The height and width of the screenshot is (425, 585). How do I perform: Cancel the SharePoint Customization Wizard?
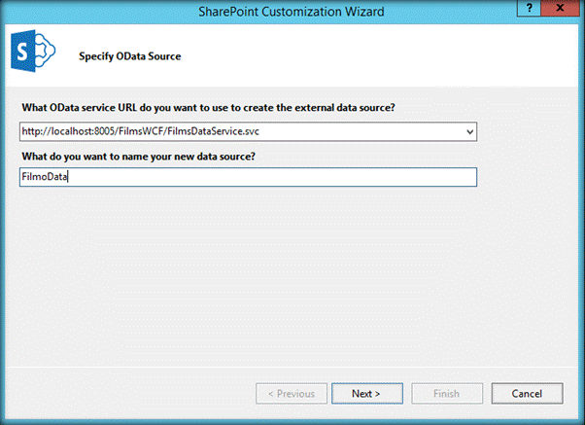pos(527,393)
